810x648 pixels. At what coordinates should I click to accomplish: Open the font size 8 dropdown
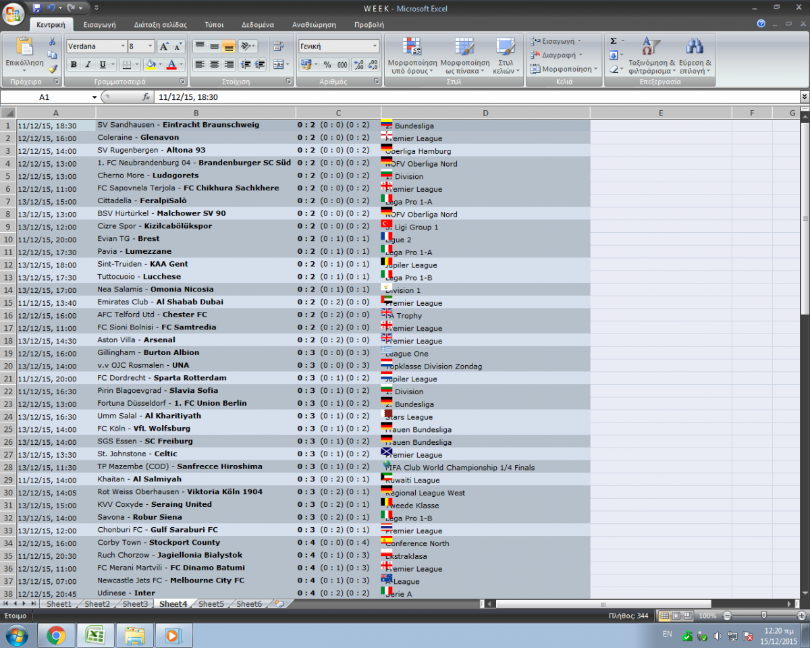coord(150,47)
